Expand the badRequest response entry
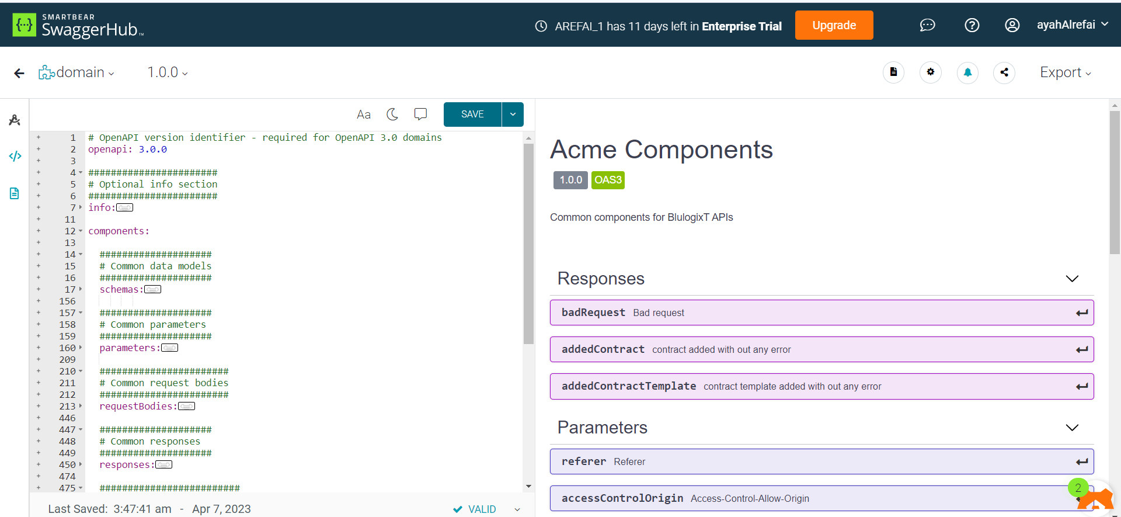 click(821, 313)
